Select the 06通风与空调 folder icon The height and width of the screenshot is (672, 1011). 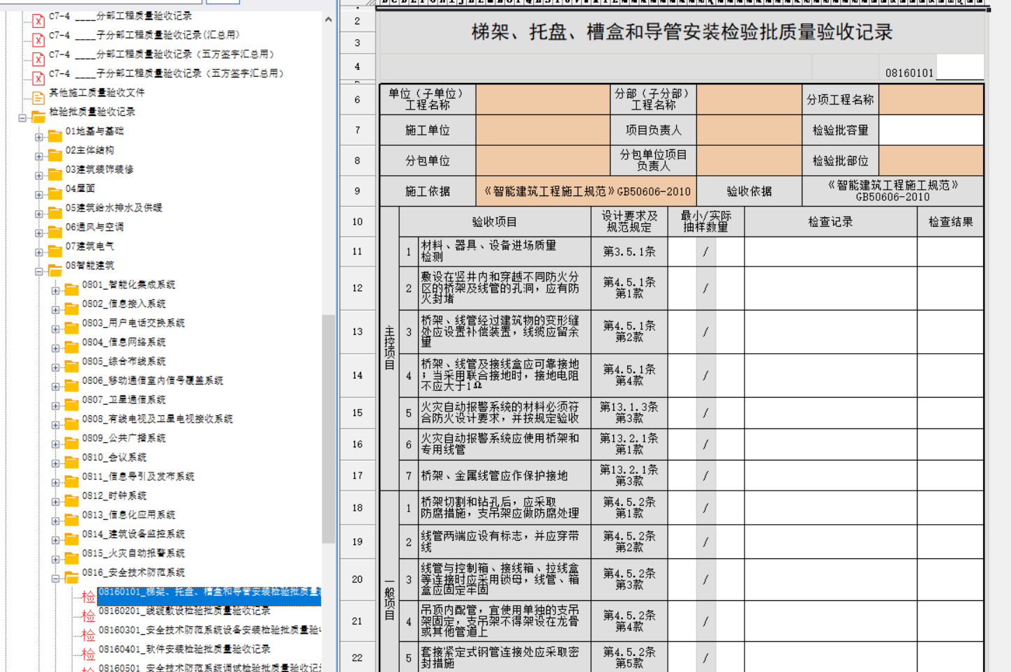pyautogui.click(x=55, y=232)
